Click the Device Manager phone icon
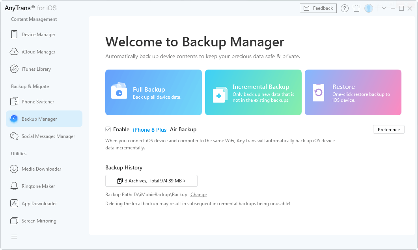The image size is (418, 250). pyautogui.click(x=14, y=34)
